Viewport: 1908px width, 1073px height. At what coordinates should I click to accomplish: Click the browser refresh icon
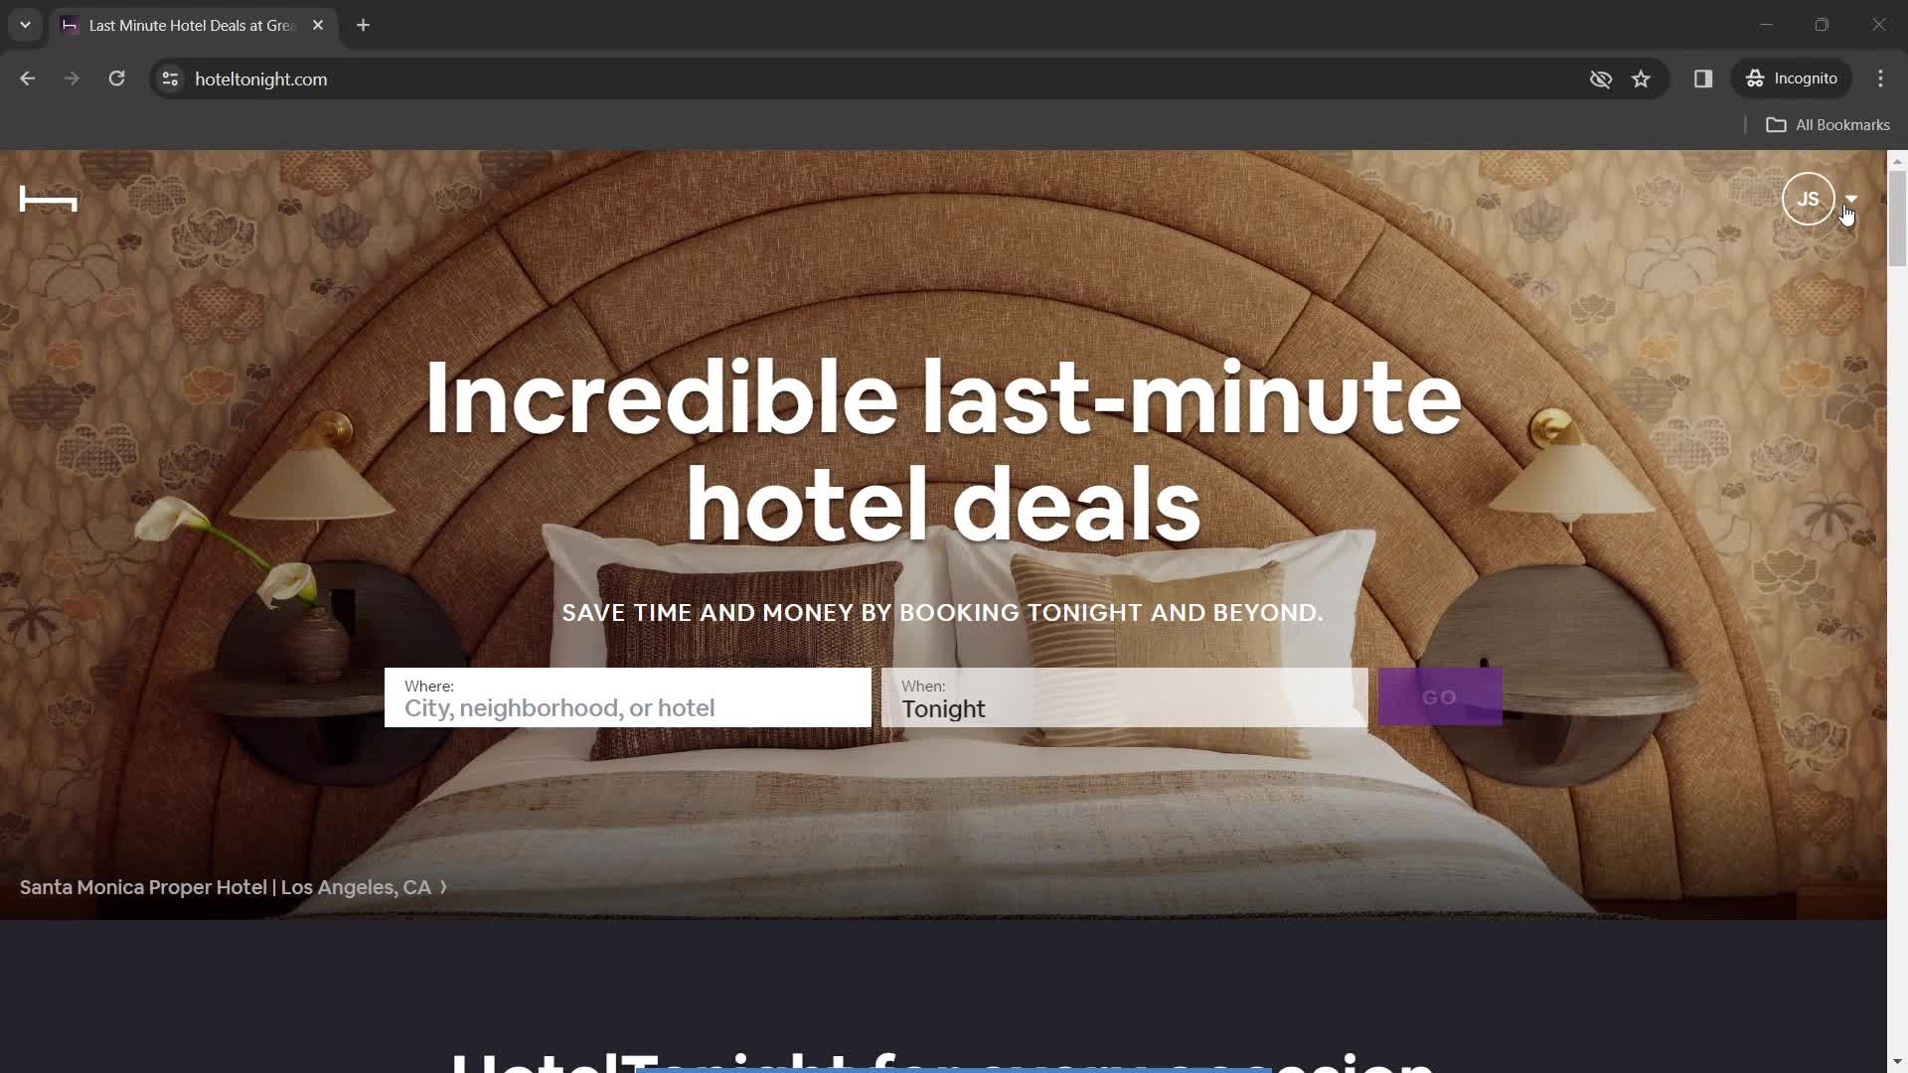118,78
